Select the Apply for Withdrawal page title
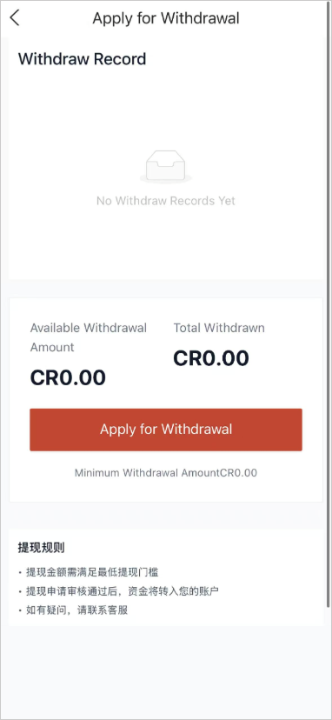The width and height of the screenshot is (332, 720). [x=166, y=18]
